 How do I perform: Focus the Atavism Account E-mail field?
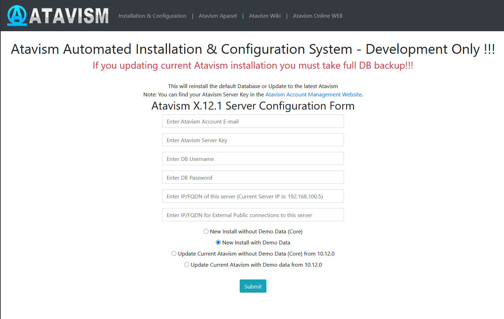click(x=253, y=121)
